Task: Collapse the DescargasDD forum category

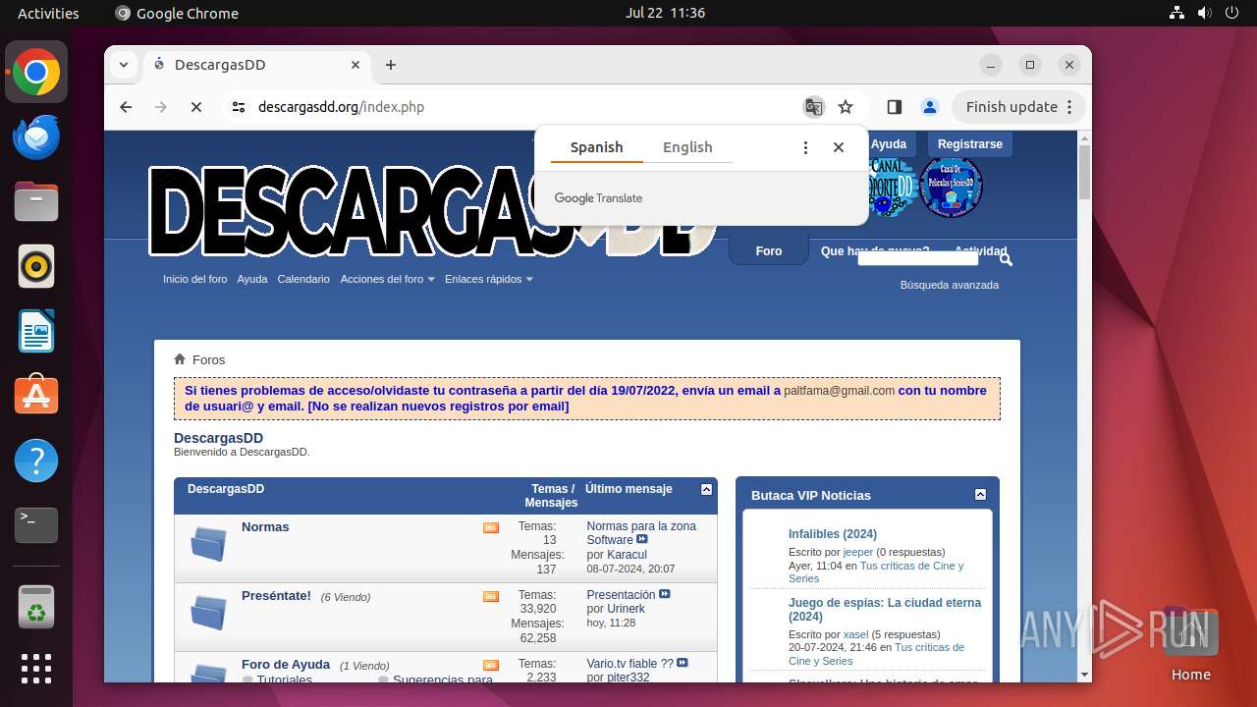Action: click(706, 489)
